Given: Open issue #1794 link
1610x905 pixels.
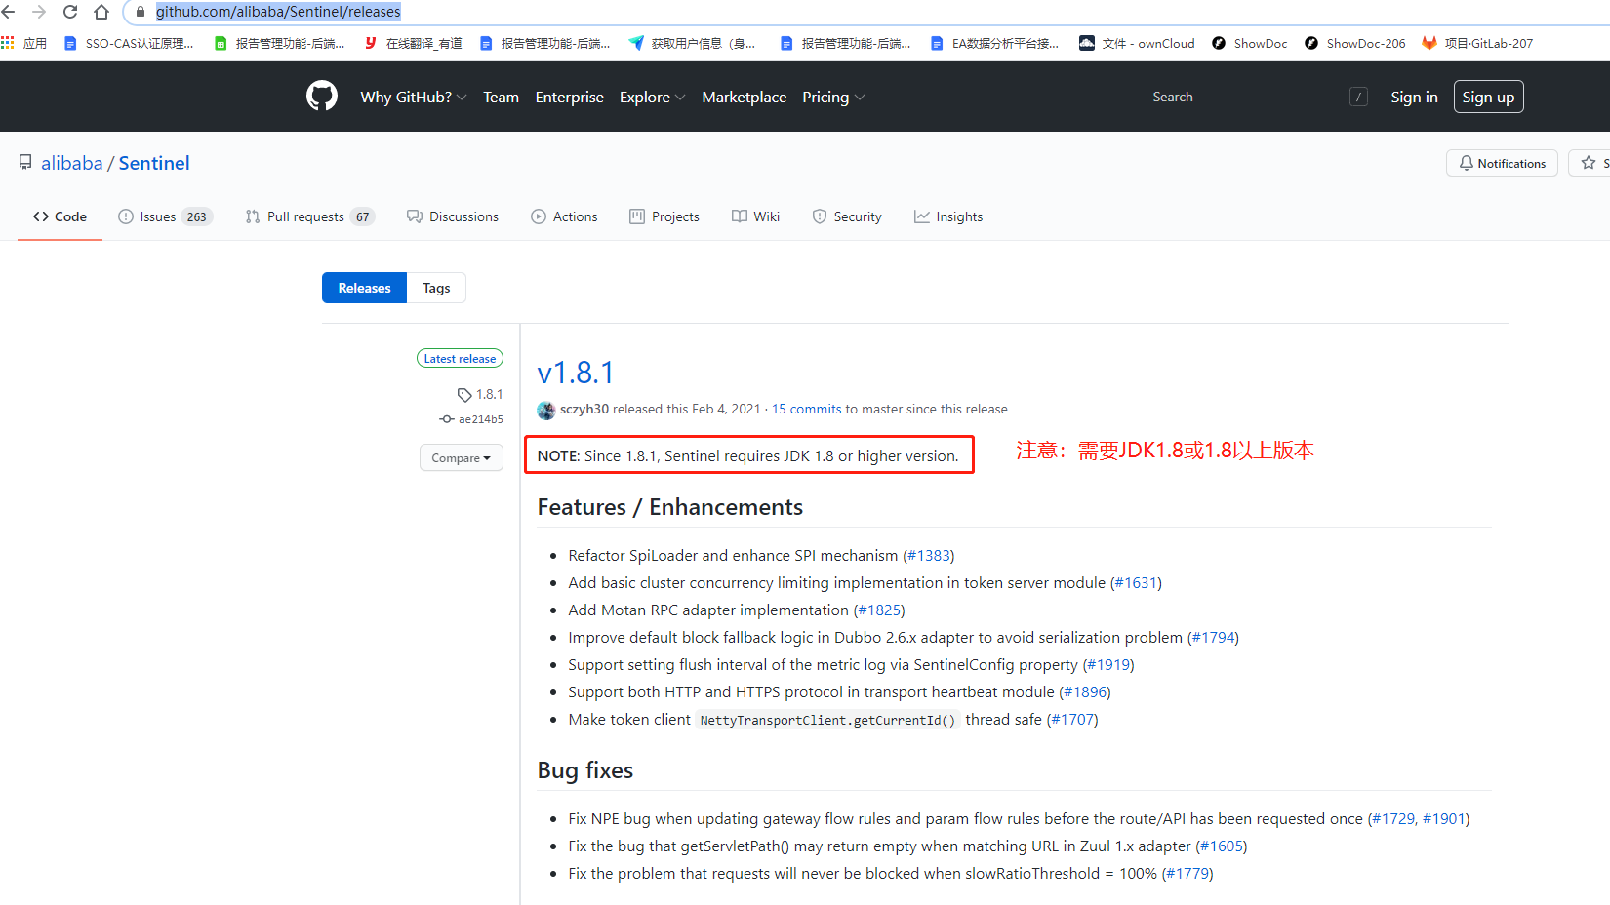Looking at the screenshot, I should 1213,637.
